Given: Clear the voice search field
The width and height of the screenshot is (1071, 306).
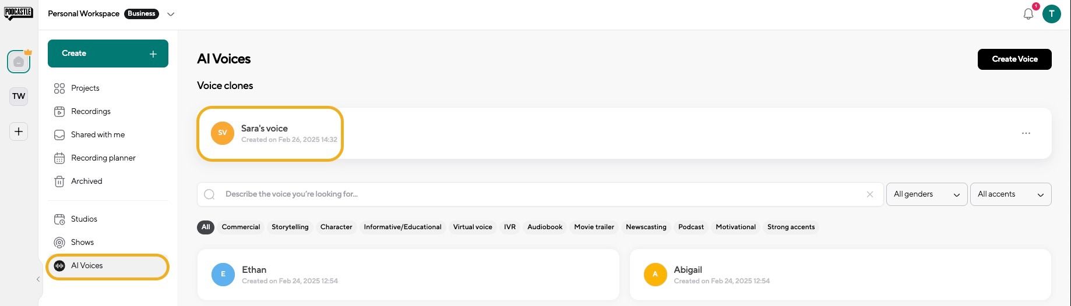Looking at the screenshot, I should coord(869,194).
